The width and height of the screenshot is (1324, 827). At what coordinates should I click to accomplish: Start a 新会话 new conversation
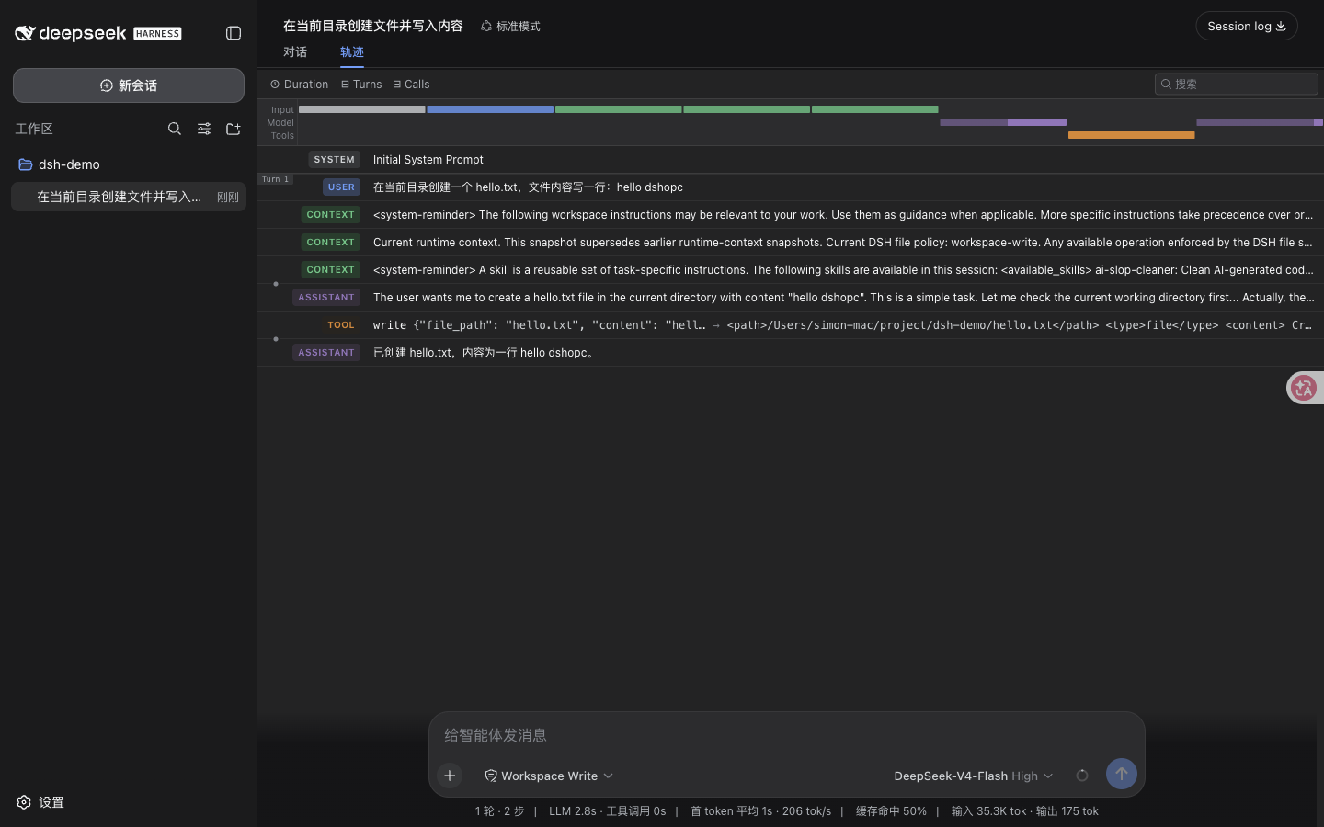tap(129, 85)
